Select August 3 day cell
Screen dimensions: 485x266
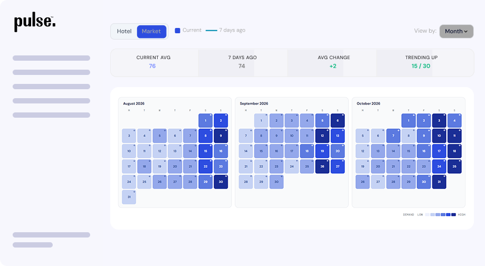[129, 136]
